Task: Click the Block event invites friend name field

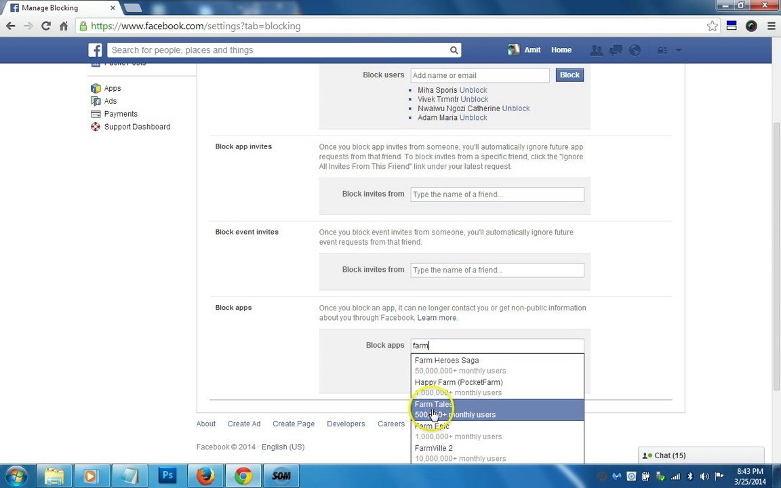Action: click(497, 270)
